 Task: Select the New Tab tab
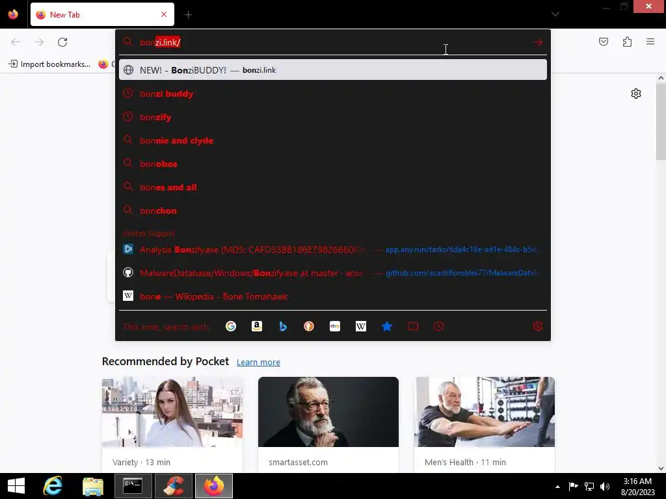tap(102, 14)
